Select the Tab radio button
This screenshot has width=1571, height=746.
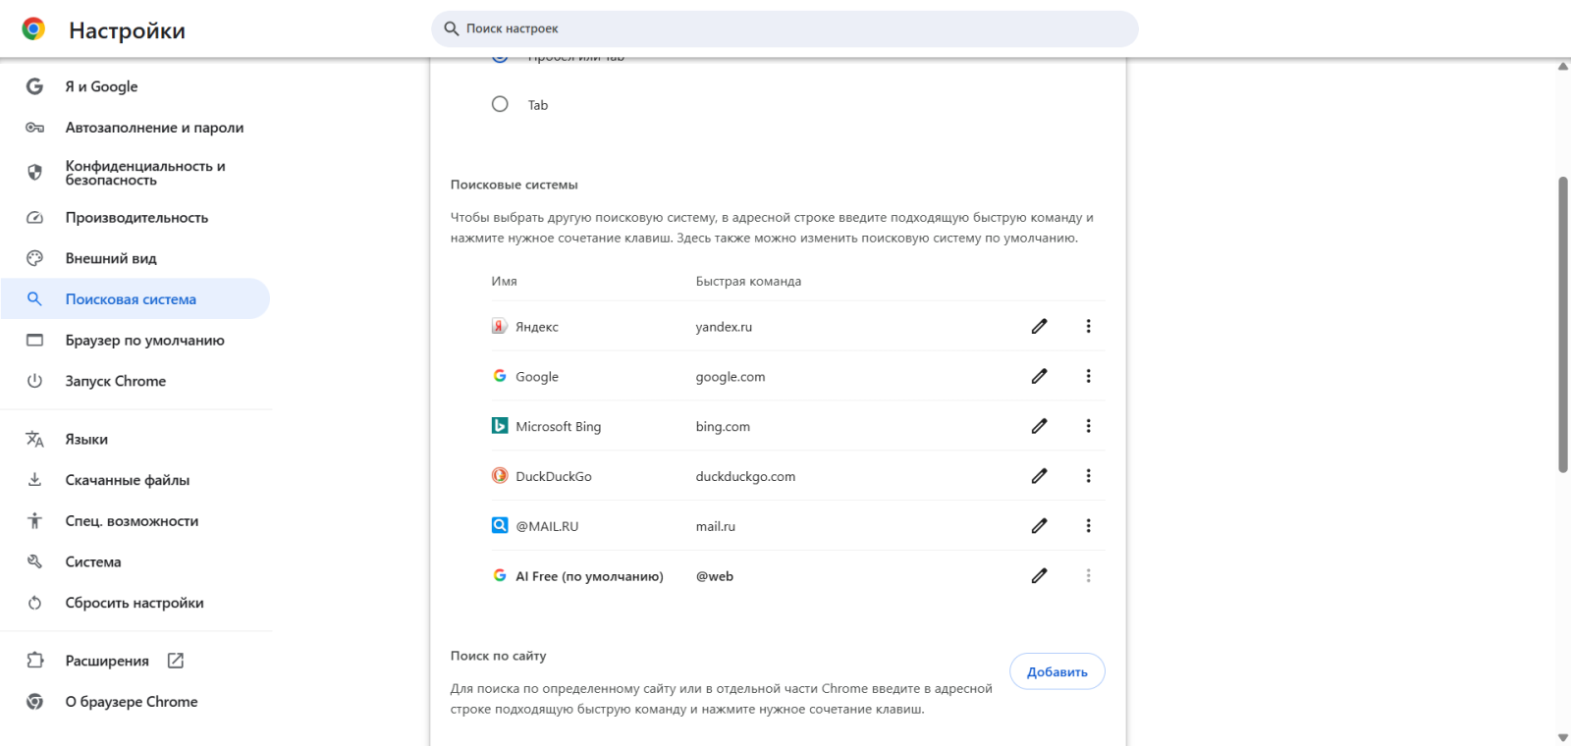(x=500, y=104)
